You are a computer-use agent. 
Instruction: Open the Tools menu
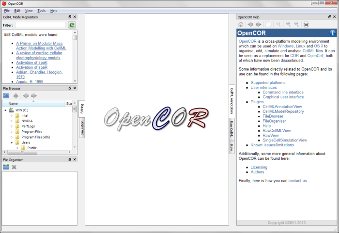41,11
